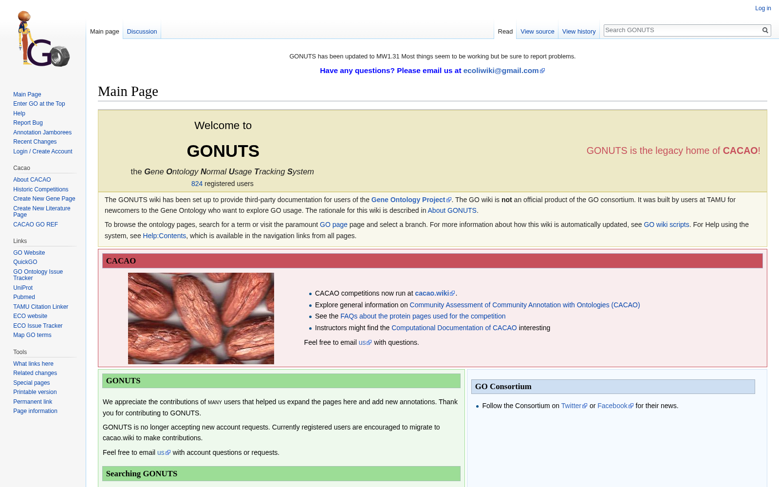Click the cacao beans photo
This screenshot has height=487, width=779.
click(201, 318)
